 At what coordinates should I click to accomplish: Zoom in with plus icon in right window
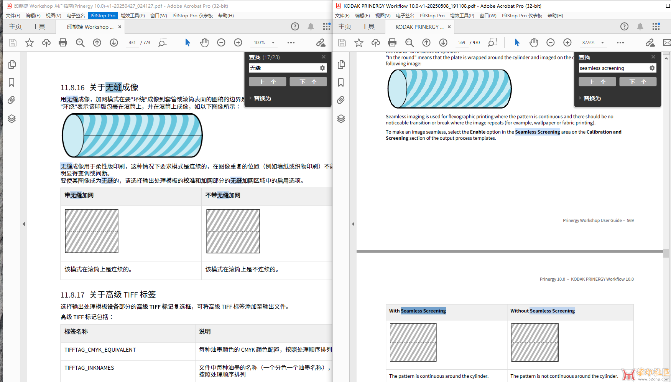[567, 43]
